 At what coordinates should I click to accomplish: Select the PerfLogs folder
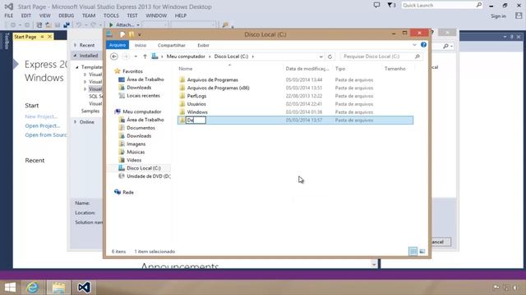[x=196, y=96]
